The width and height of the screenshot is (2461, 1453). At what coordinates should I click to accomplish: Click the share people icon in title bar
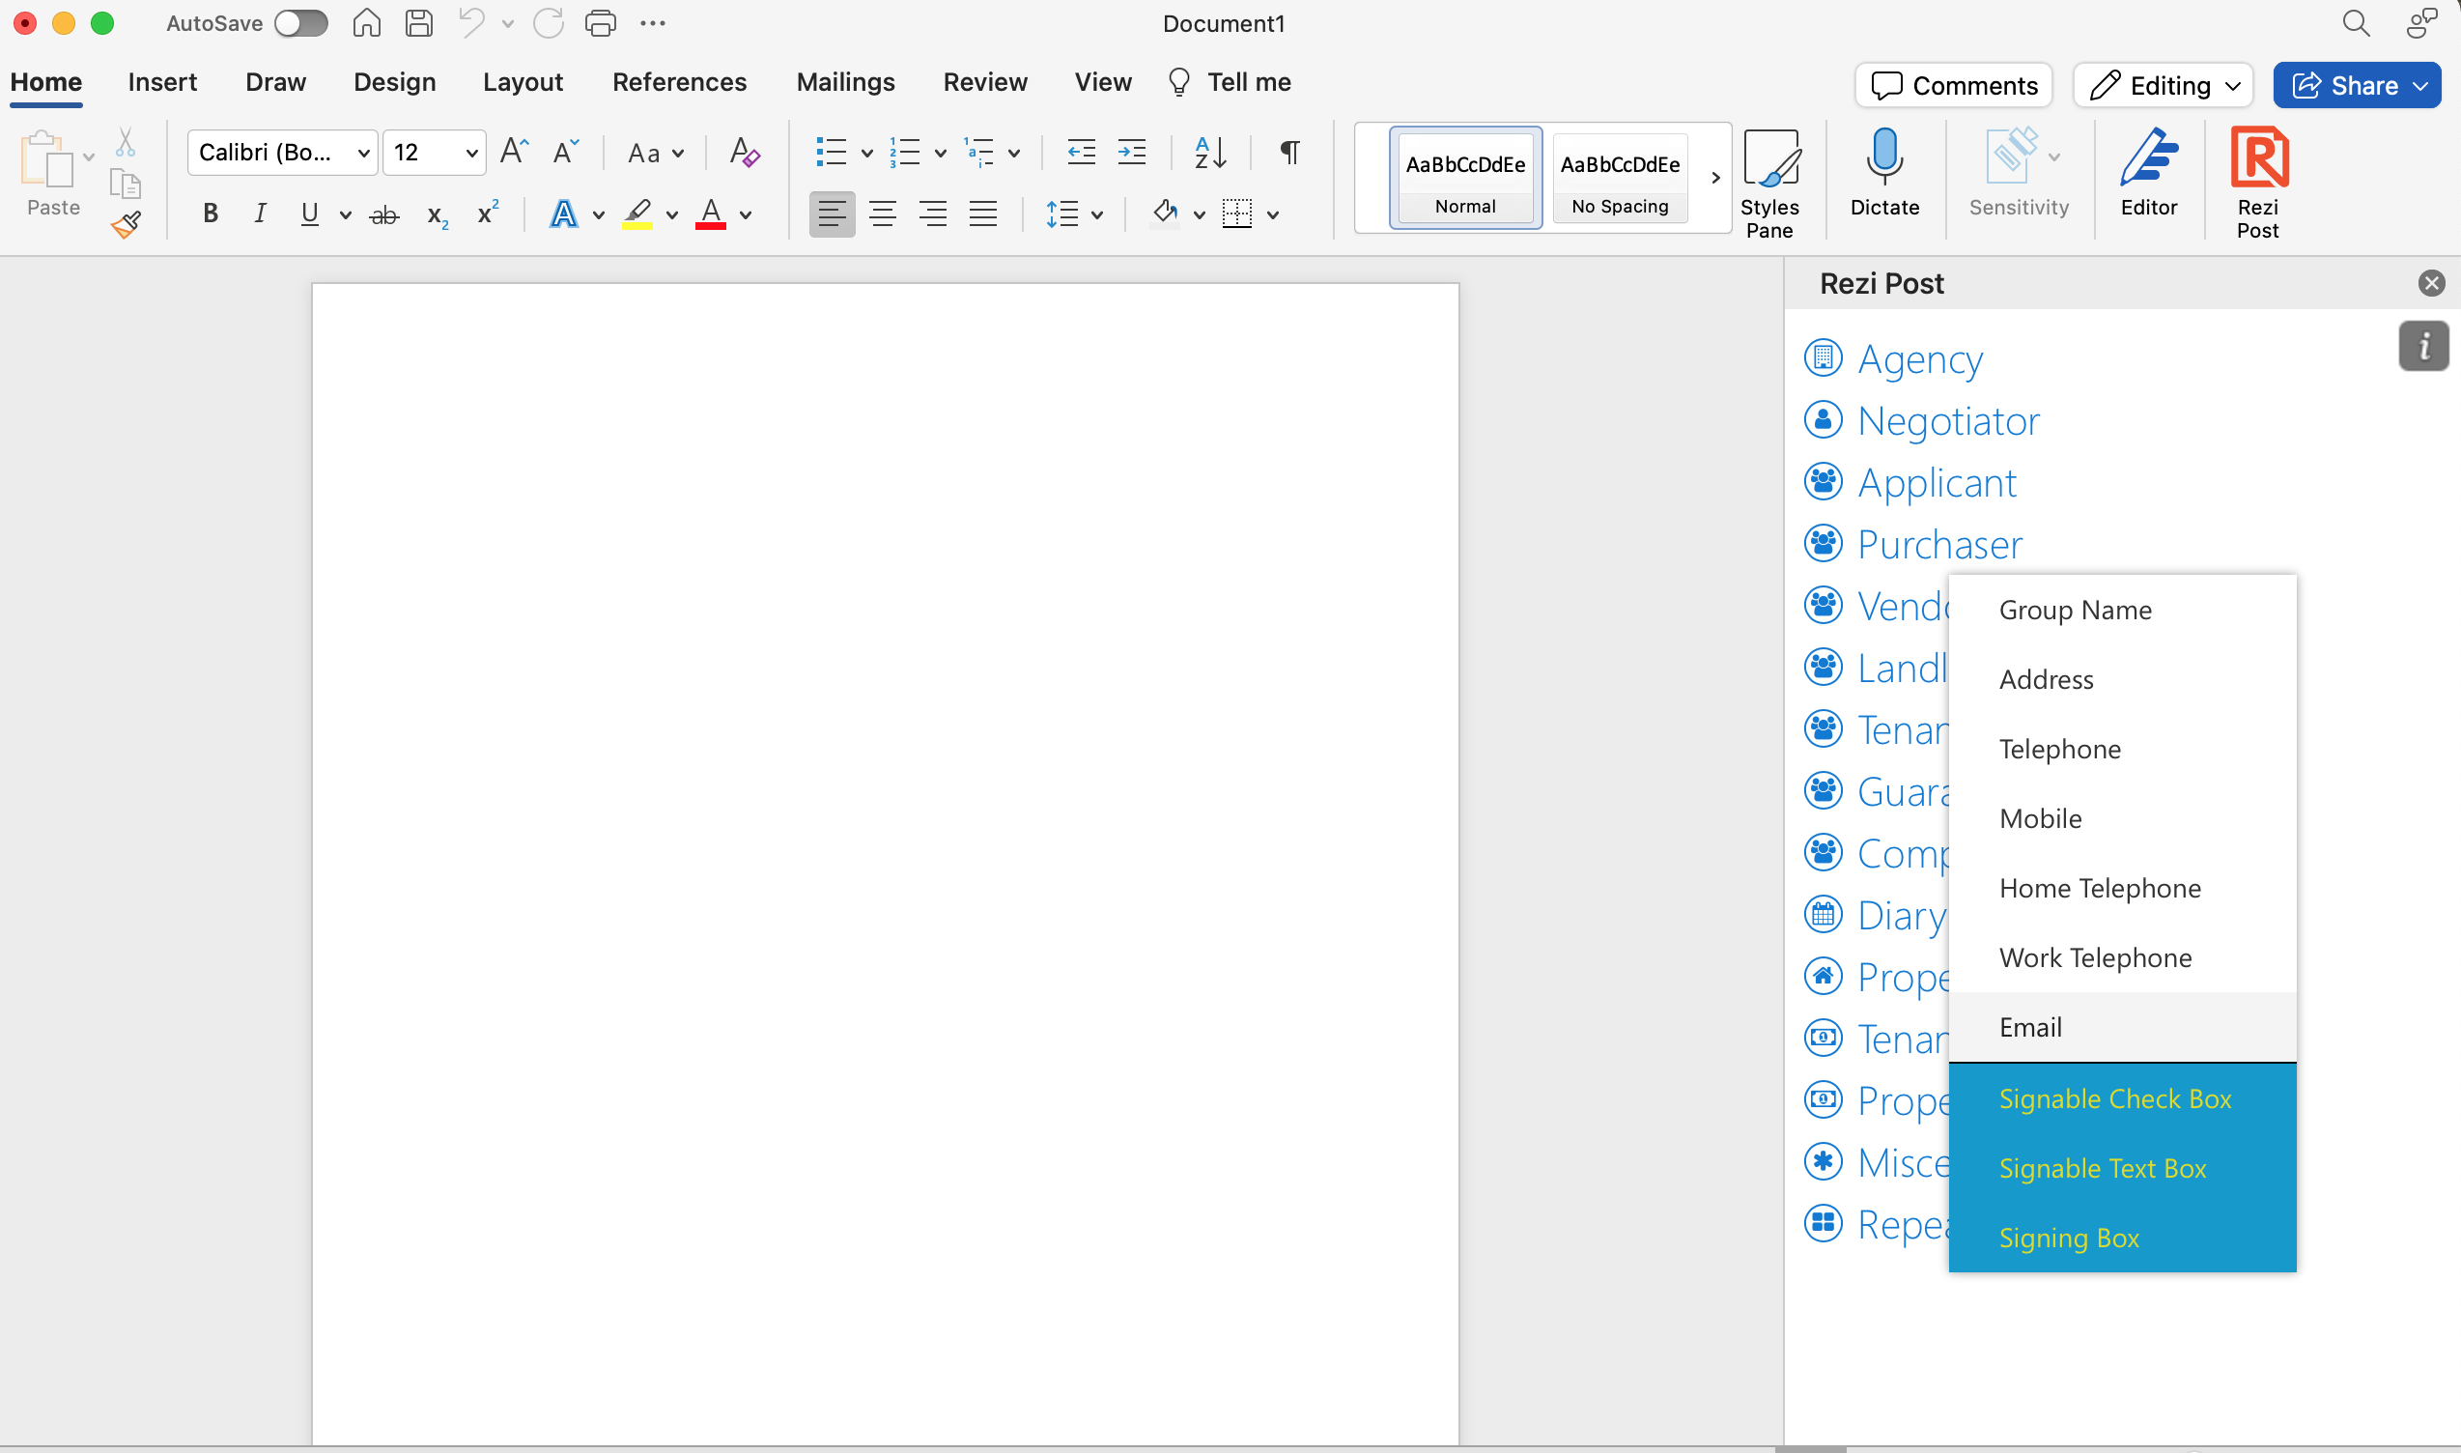click(x=2420, y=23)
